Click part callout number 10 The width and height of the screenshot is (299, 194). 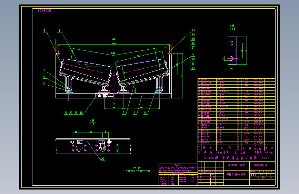tap(193, 59)
